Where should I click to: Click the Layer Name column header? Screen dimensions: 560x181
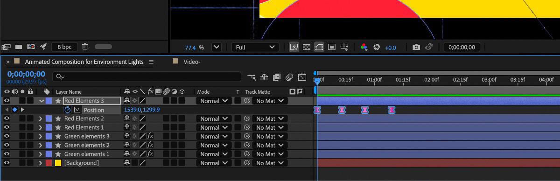[69, 92]
